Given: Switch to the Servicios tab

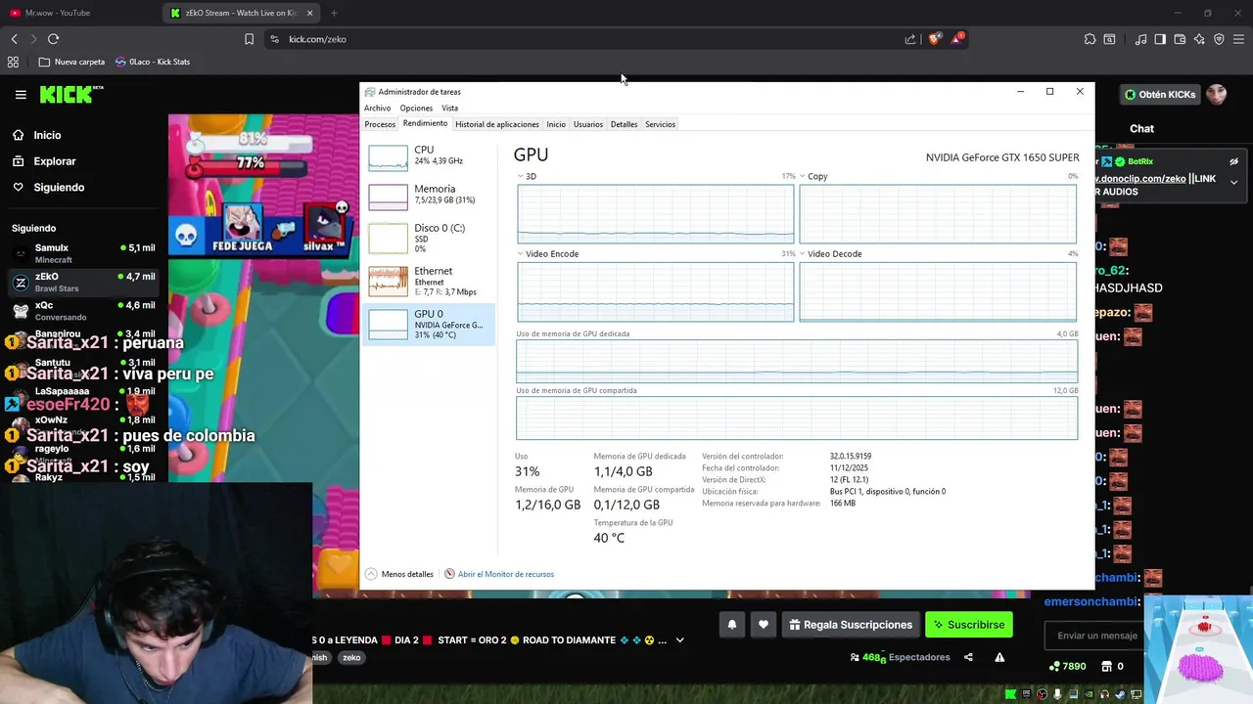Looking at the screenshot, I should (x=660, y=124).
